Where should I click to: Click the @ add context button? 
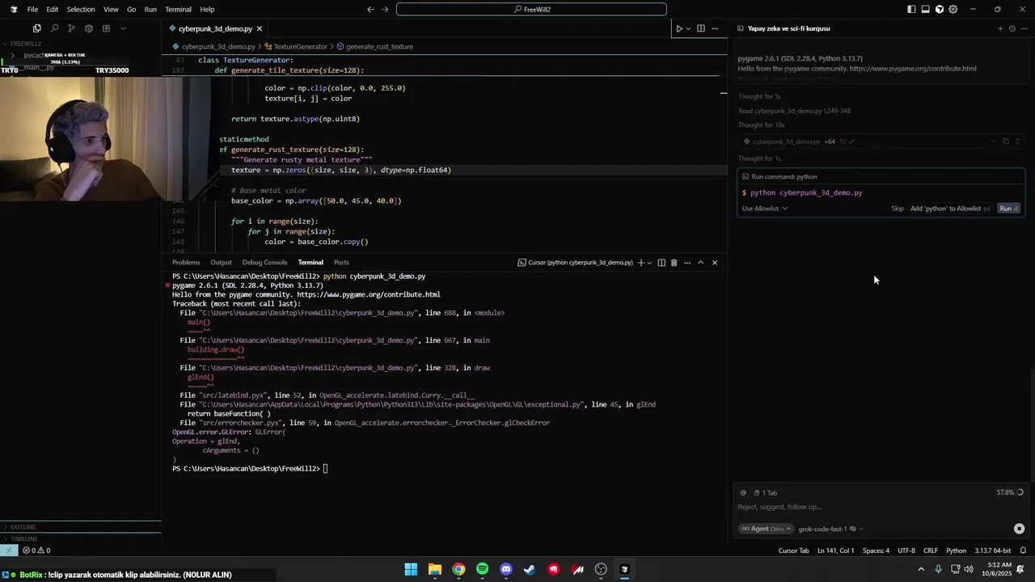[x=744, y=492]
